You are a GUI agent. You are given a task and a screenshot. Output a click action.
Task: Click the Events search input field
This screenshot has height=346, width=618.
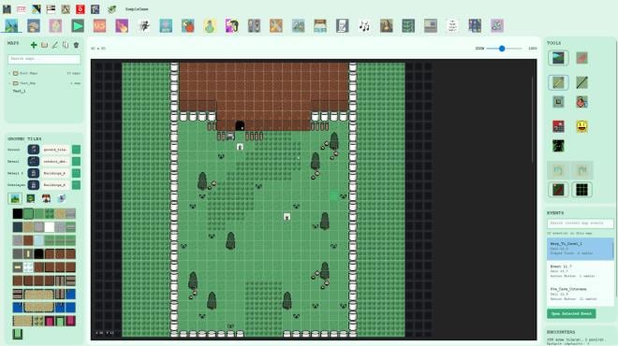[x=581, y=223]
